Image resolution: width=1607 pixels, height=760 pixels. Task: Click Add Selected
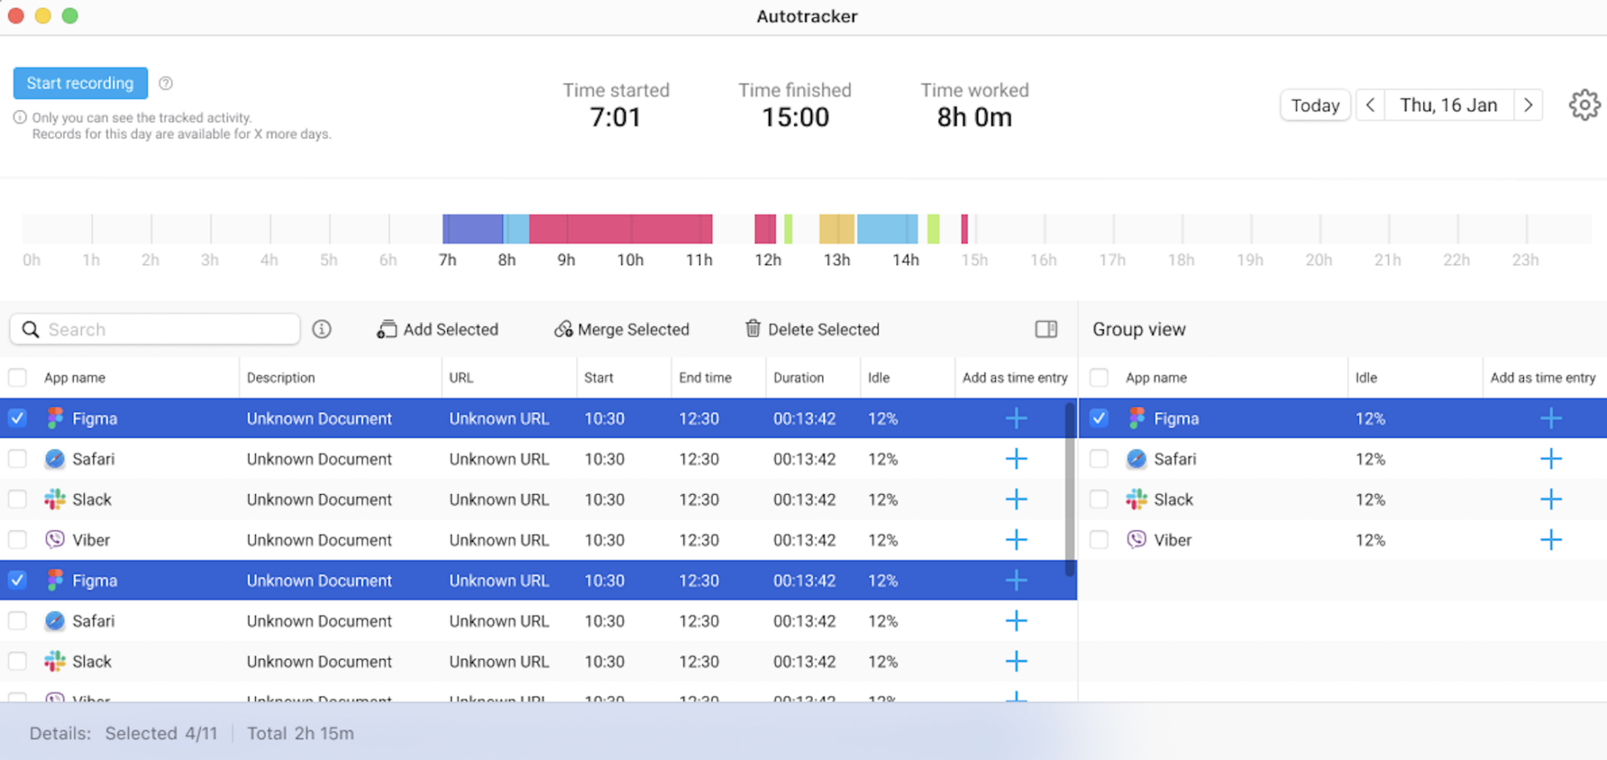coord(438,329)
